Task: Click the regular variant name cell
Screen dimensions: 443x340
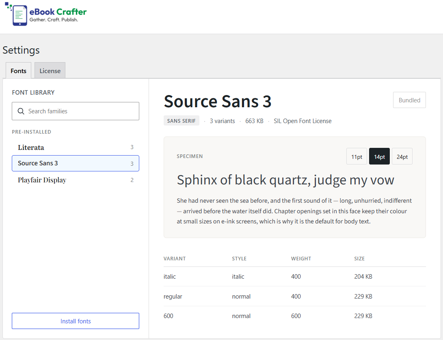Action: (x=173, y=297)
